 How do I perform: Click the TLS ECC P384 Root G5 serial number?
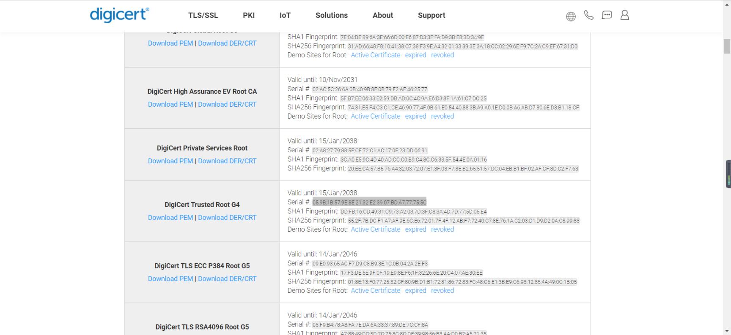(x=370, y=264)
